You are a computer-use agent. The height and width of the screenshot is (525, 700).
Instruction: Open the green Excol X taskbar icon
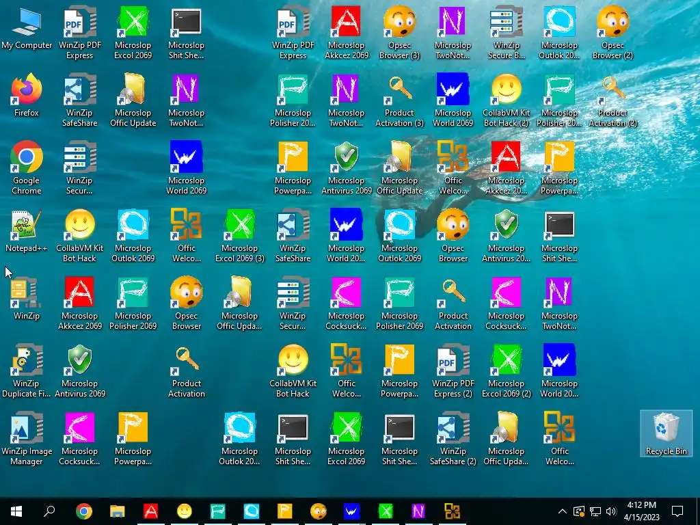385,511
